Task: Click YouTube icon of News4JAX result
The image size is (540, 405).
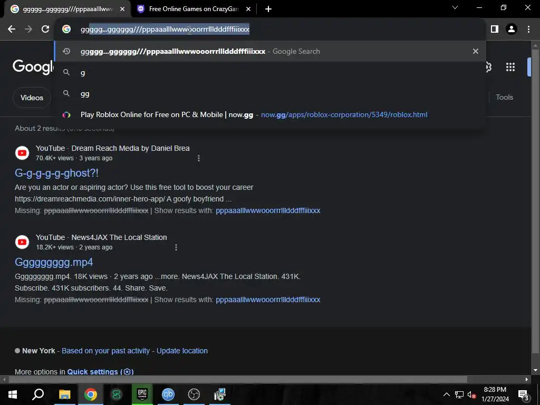Action: (x=22, y=242)
